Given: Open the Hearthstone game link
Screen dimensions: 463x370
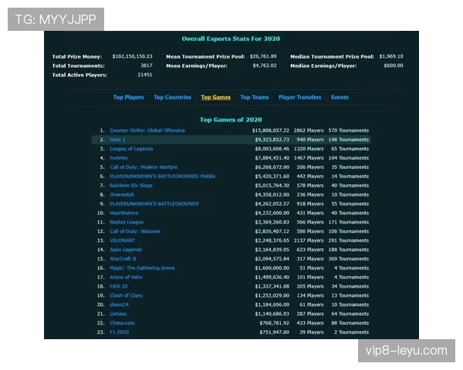Looking at the screenshot, I should [124, 213].
